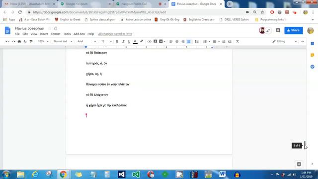Align text left
This screenshot has width=318, height=179.
(171, 41)
